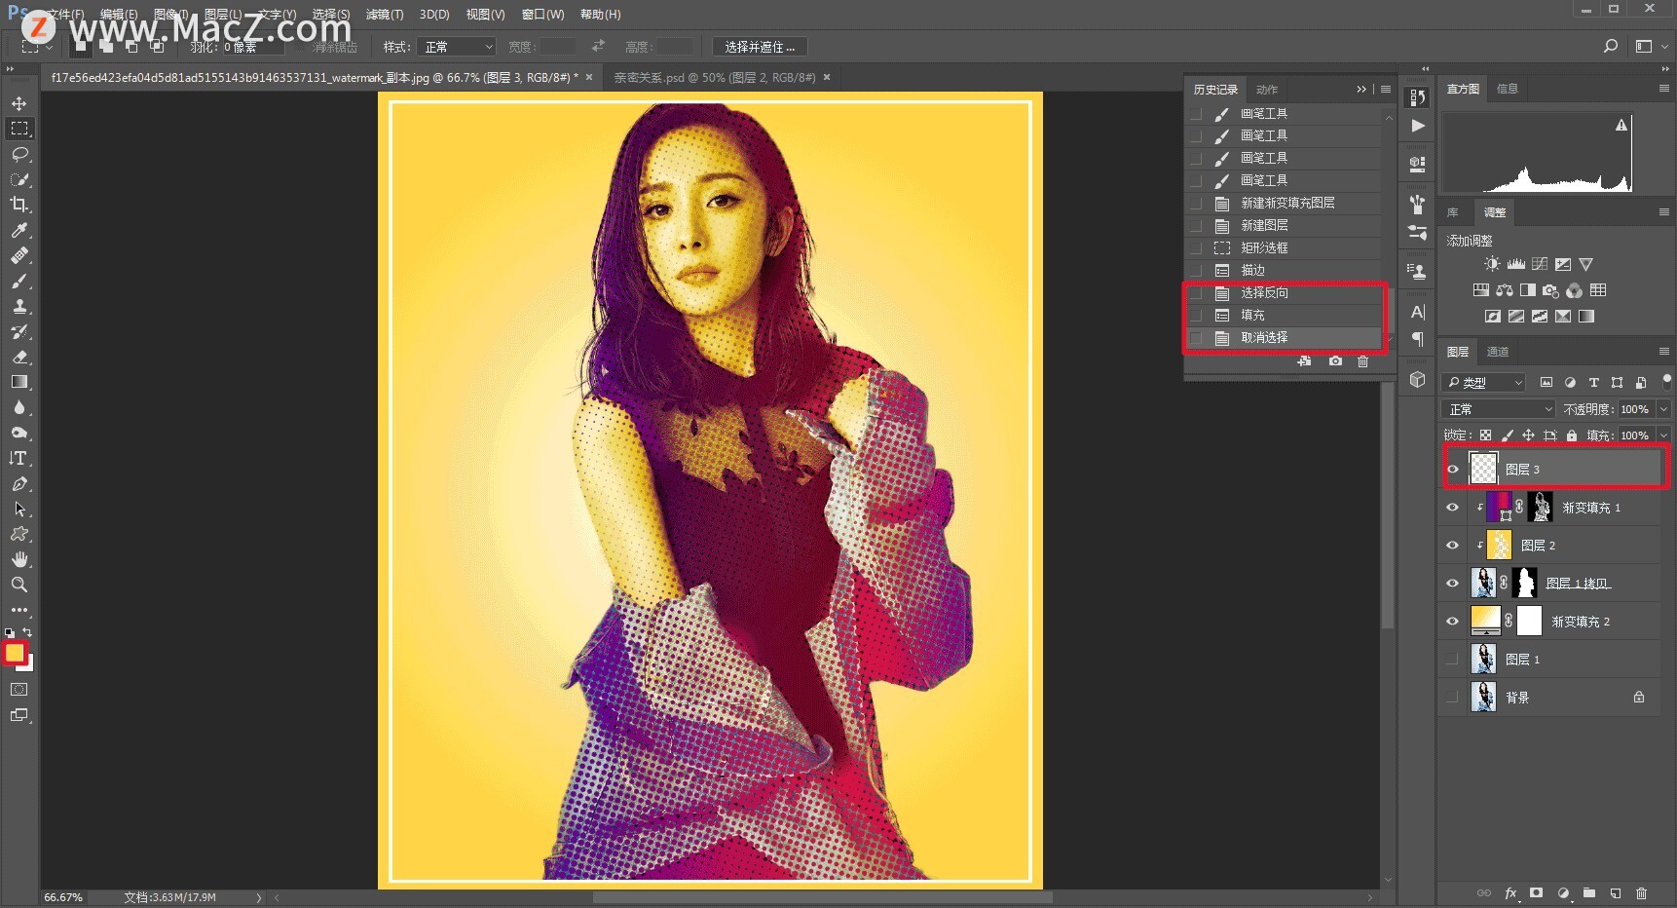
Task: Toggle Quick Mask mode icon
Action: click(19, 689)
